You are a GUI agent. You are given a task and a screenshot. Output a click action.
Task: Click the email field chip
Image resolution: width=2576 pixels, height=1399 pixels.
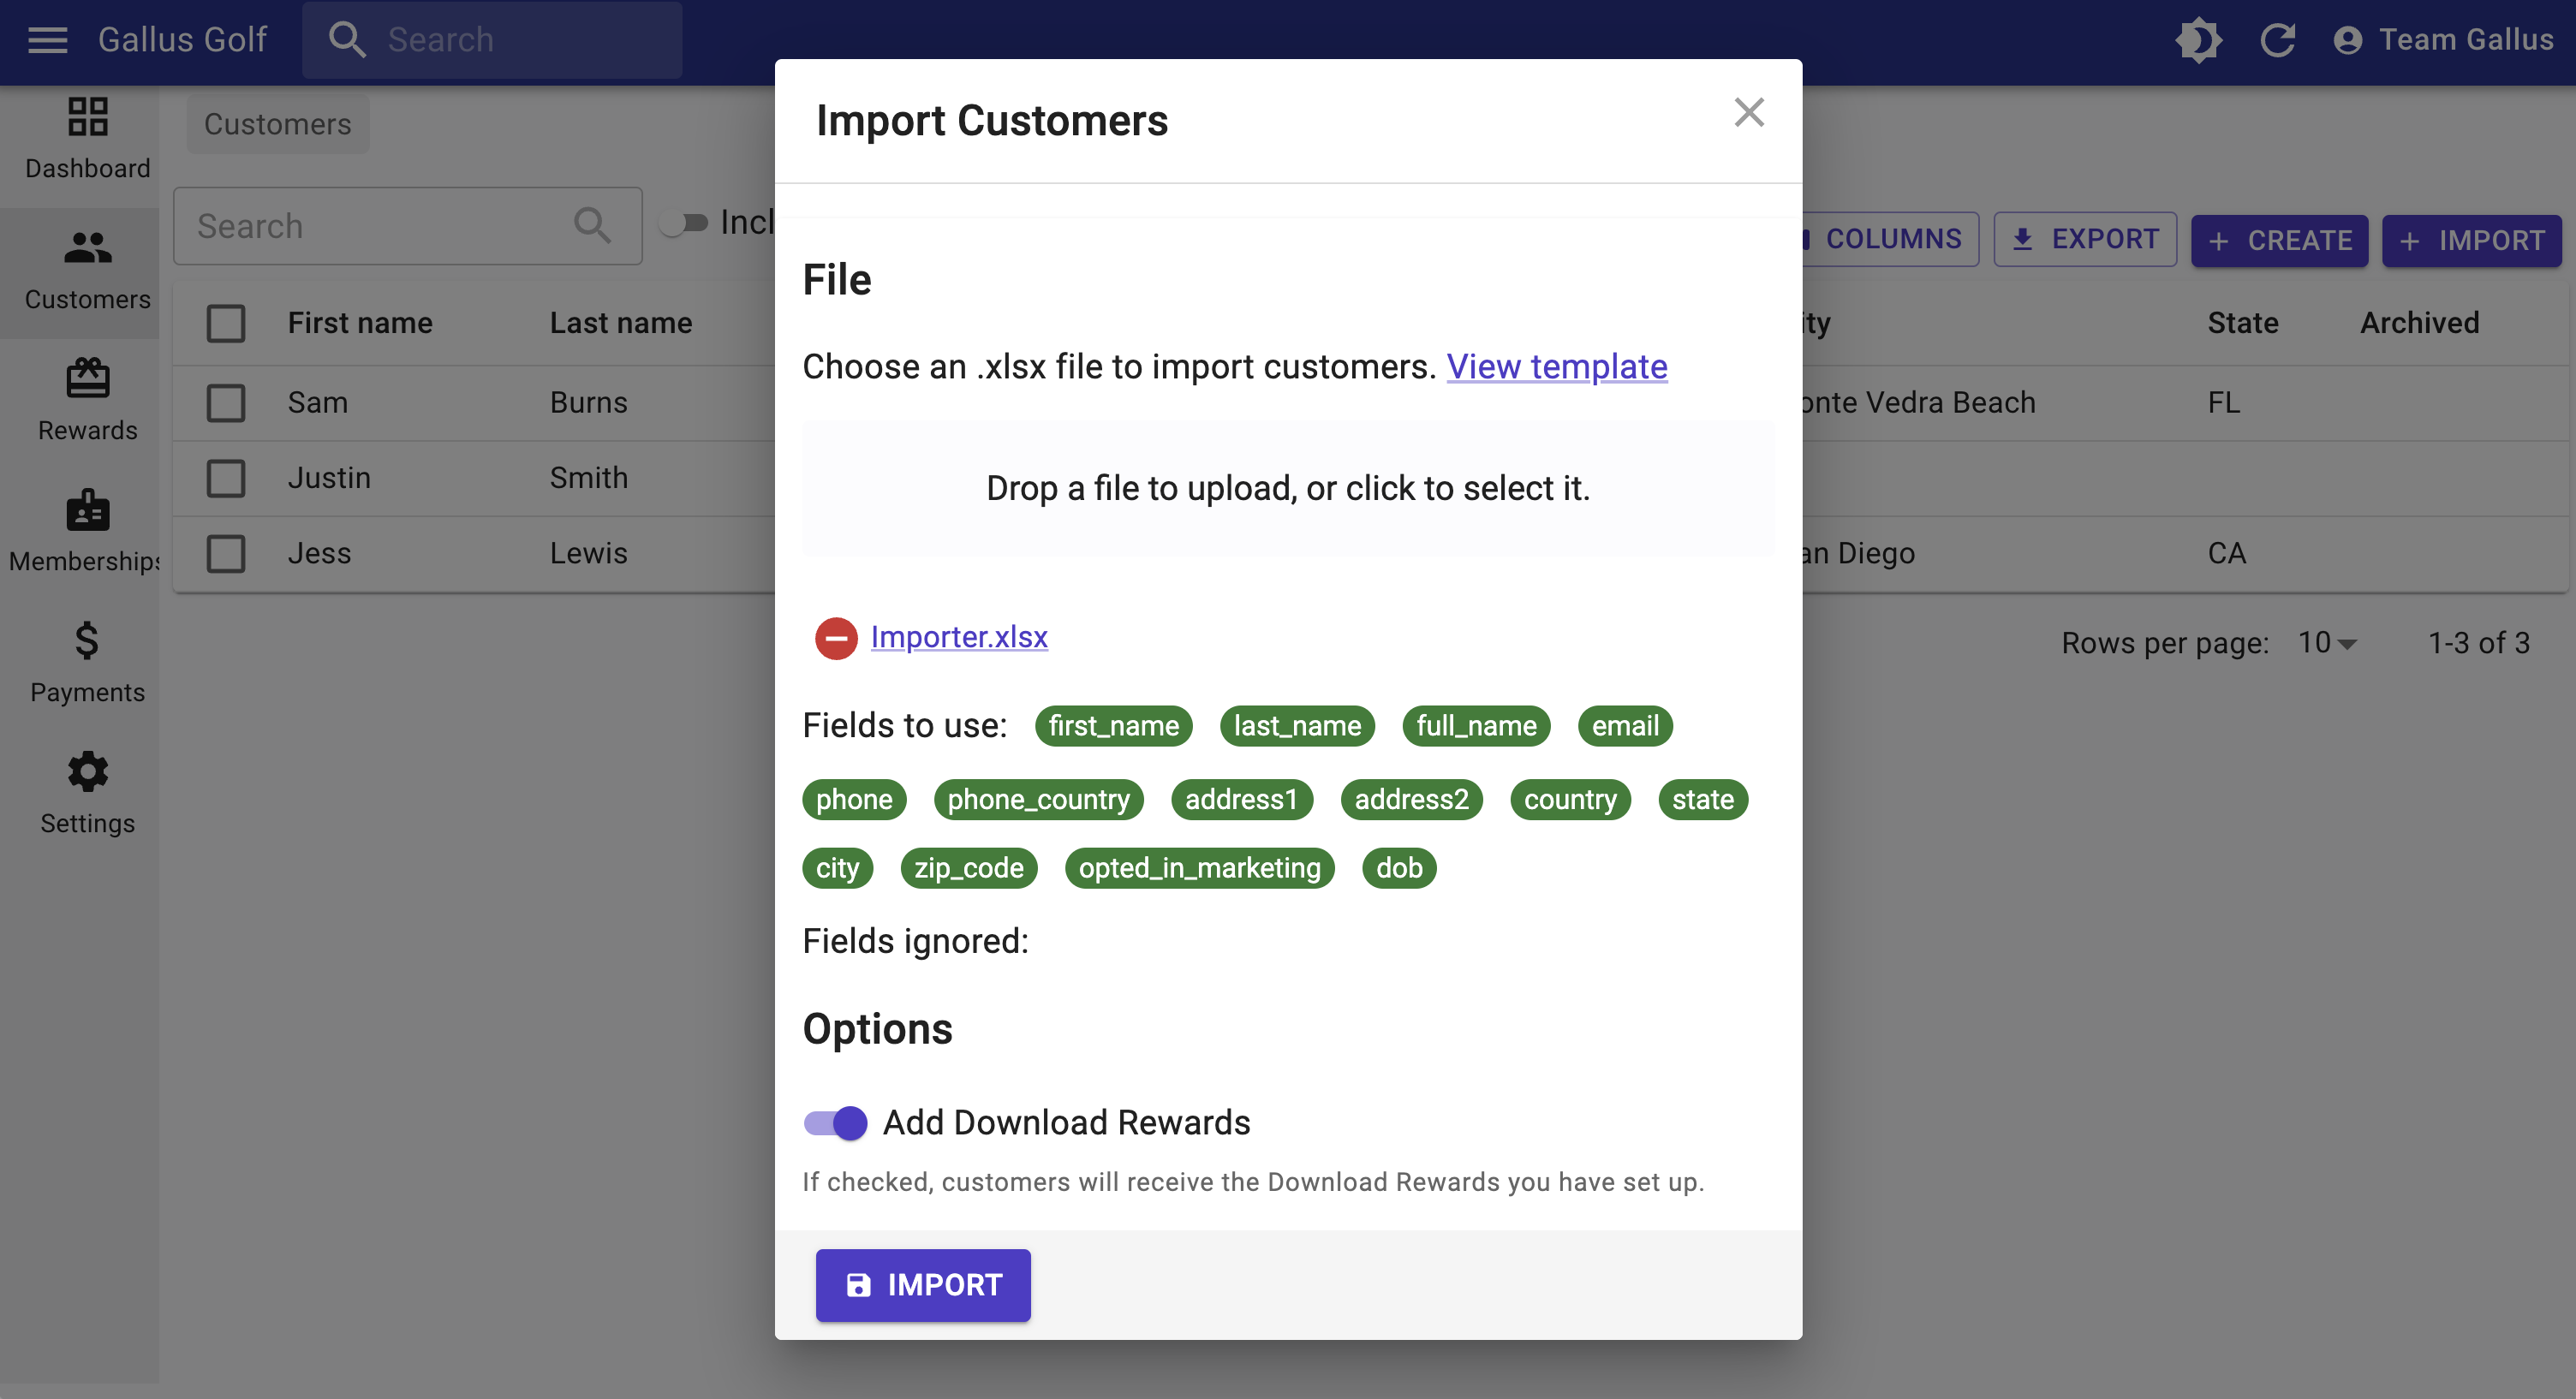[x=1625, y=726]
